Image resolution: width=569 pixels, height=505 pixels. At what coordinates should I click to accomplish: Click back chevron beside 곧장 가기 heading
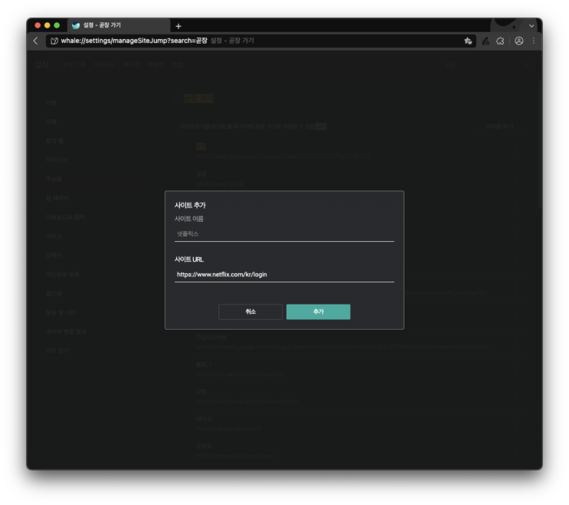pyautogui.click(x=176, y=99)
